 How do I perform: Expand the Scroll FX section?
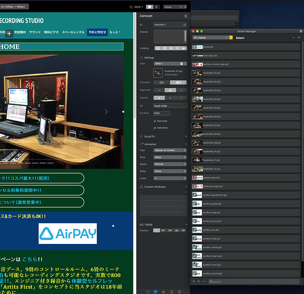click(186, 137)
